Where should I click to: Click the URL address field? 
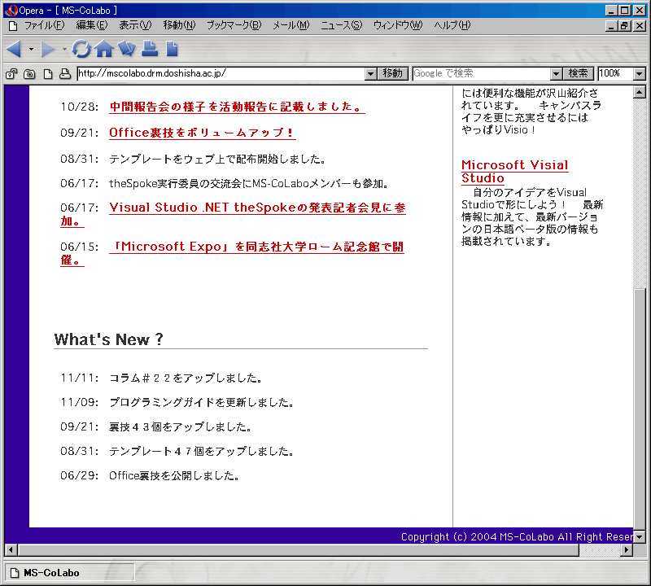click(x=221, y=74)
